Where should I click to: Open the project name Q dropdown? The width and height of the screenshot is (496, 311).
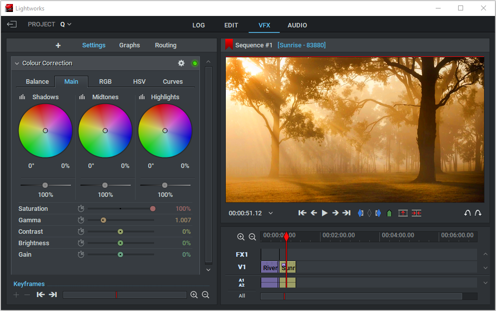coord(66,24)
